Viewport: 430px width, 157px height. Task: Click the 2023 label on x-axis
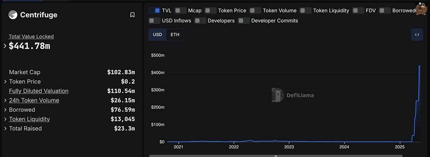click(289, 147)
